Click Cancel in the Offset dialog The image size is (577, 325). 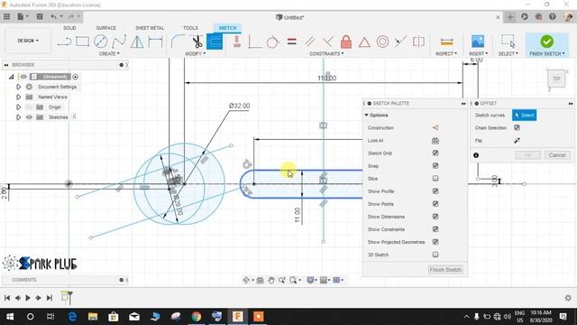click(x=557, y=155)
